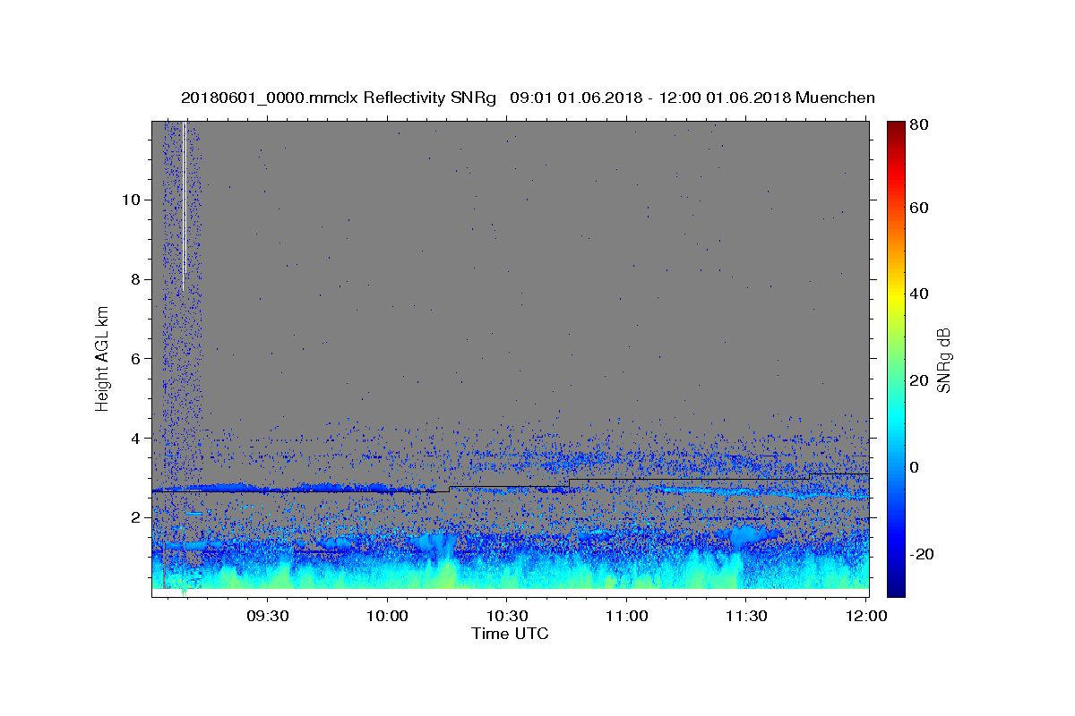The height and width of the screenshot is (716, 1075).
Task: Click the 11:30 time tick label
Action: point(745,616)
